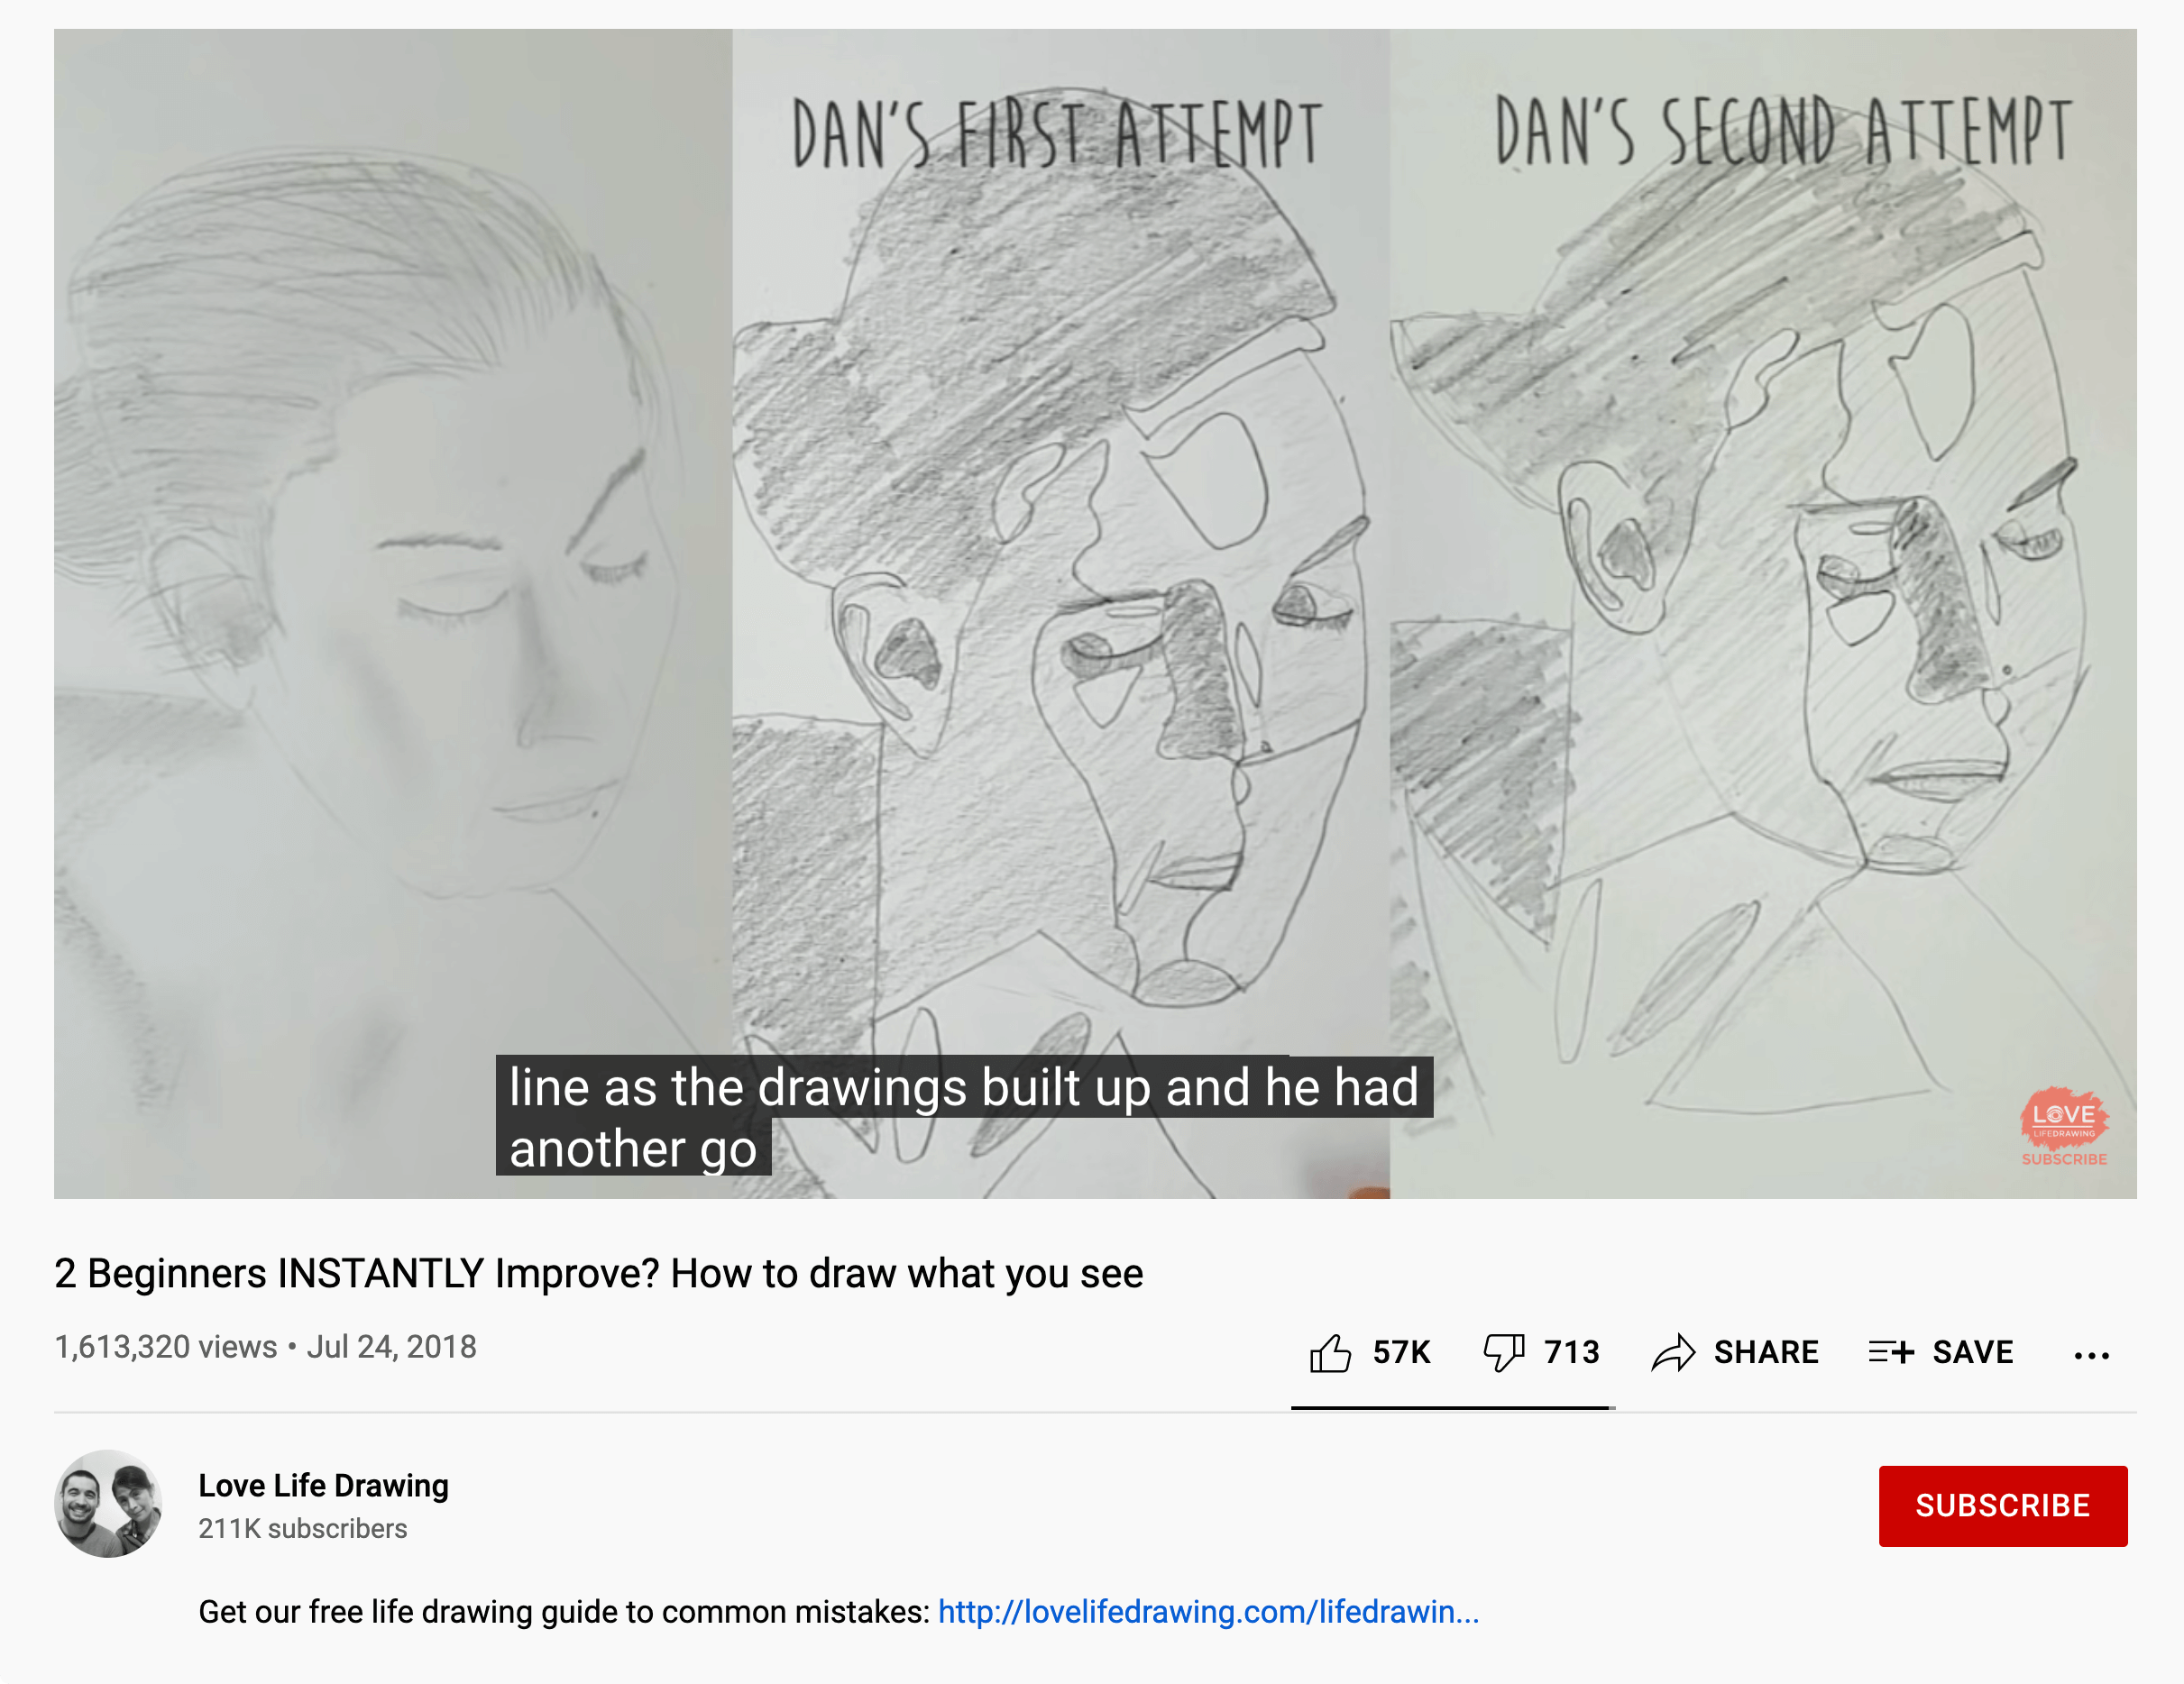Viewport: 2184px width, 1684px height.
Task: Click Dan's first attempt drawing in video
Action: (x=1060, y=613)
